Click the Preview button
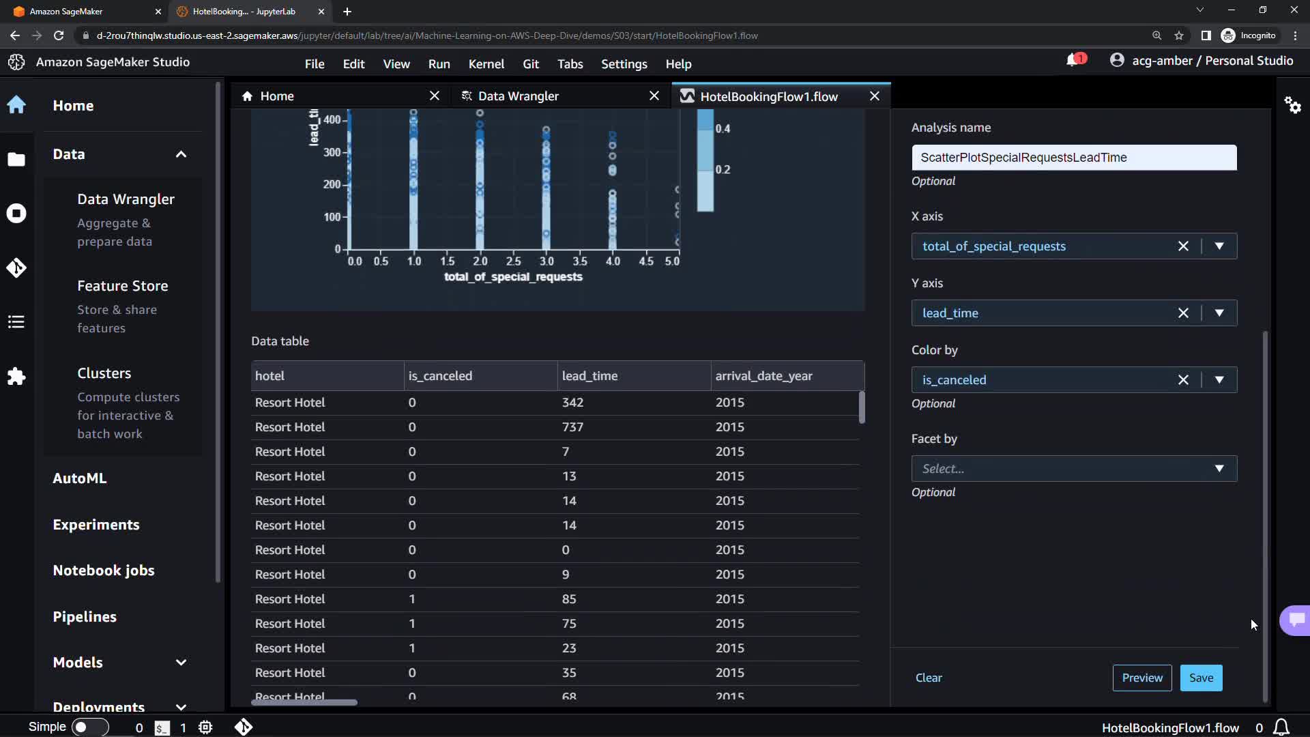This screenshot has height=737, width=1310. point(1141,678)
